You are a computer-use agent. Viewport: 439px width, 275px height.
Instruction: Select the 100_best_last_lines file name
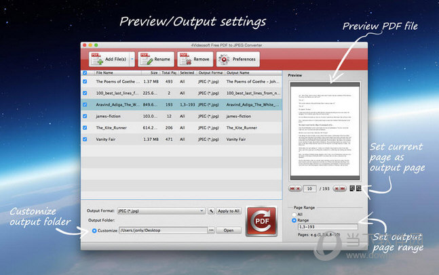[x=117, y=93]
